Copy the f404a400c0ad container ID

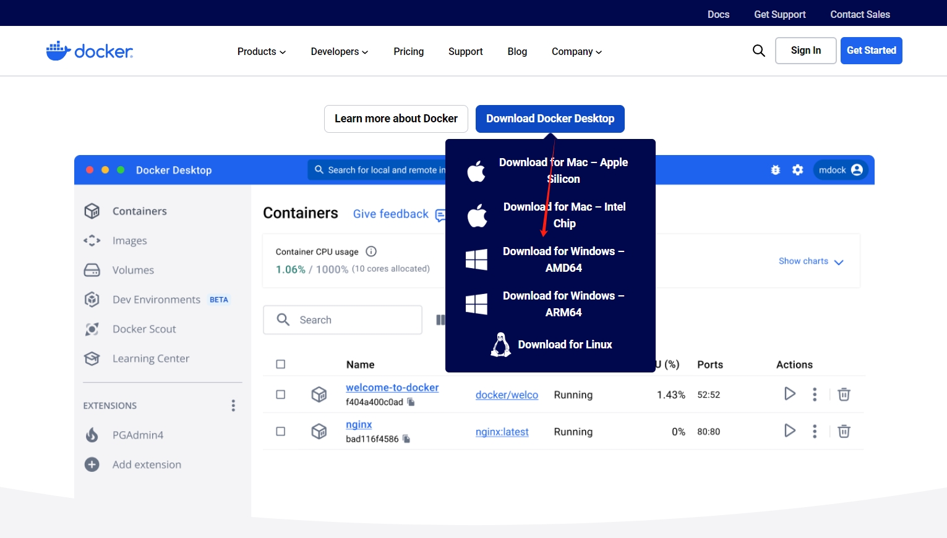(411, 402)
